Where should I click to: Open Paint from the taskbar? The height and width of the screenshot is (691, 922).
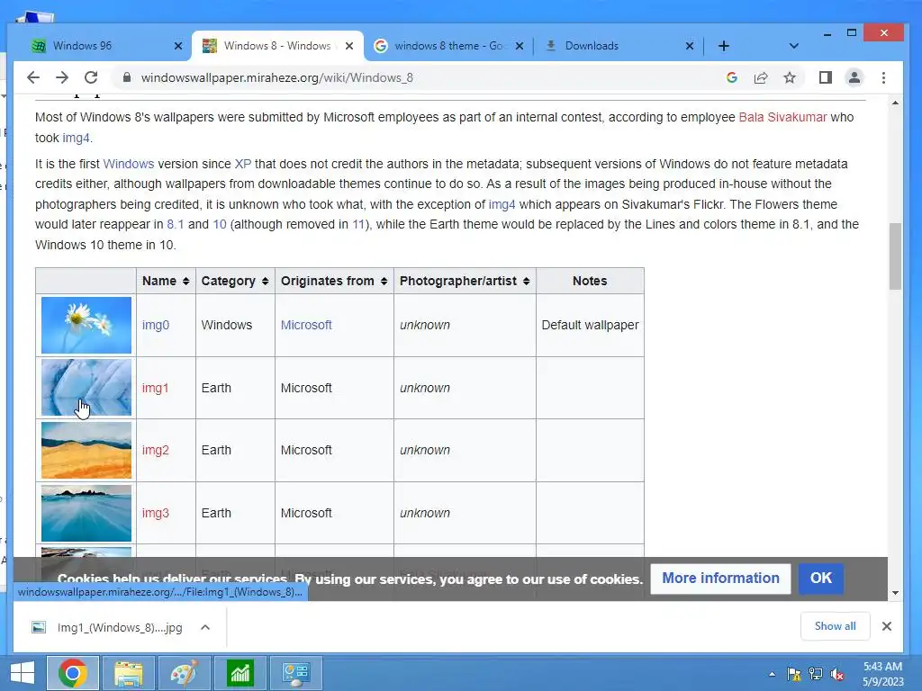tap(184, 673)
